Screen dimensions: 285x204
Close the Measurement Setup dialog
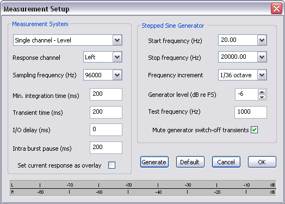click(276, 8)
